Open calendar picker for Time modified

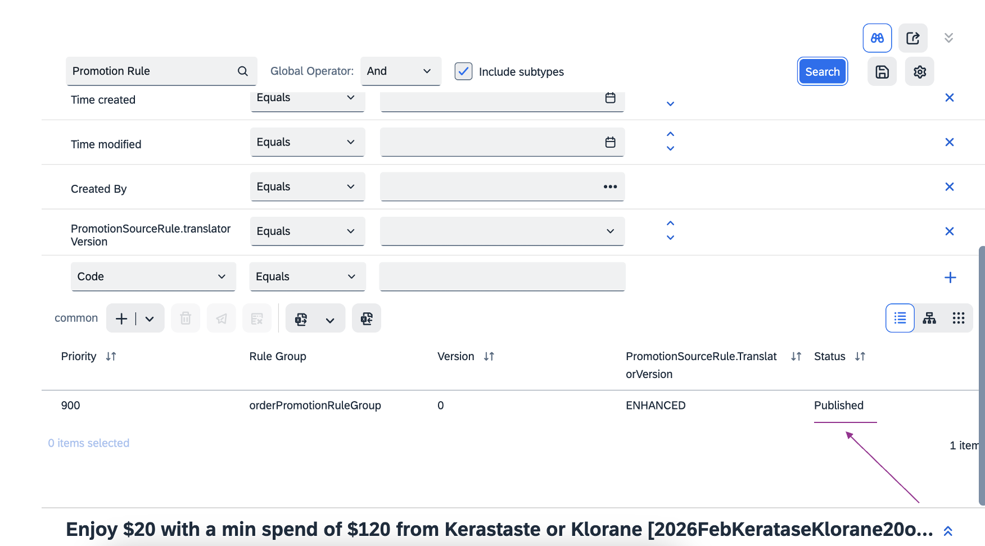click(x=610, y=142)
